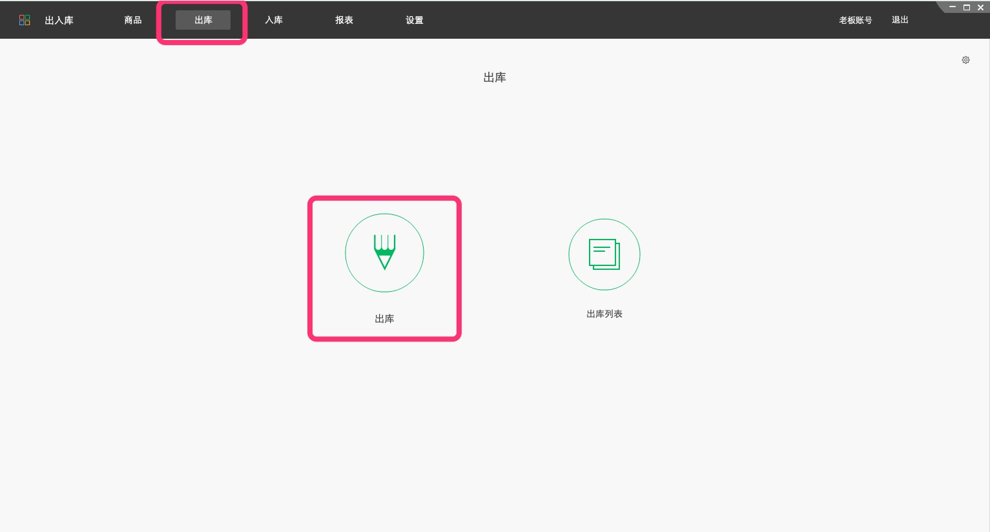Close the application window
The image size is (990, 532).
tap(980, 7)
